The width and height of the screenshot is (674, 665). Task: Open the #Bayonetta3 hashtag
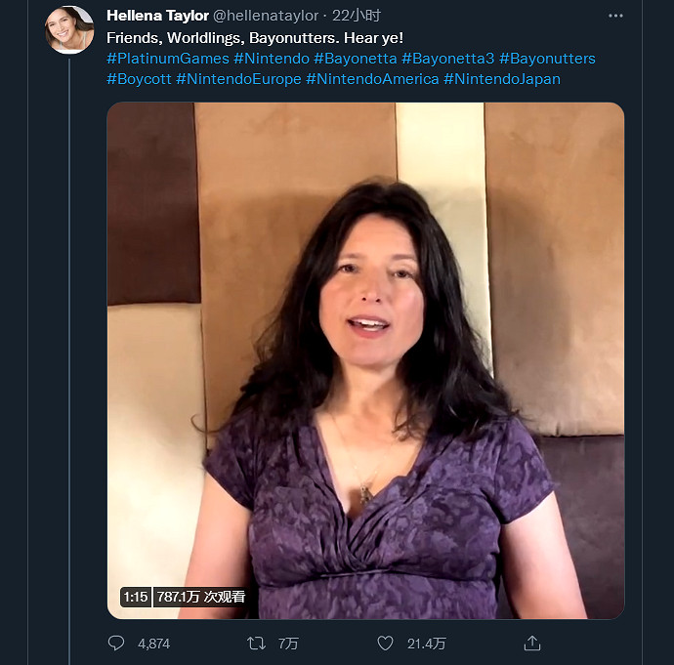tap(448, 59)
